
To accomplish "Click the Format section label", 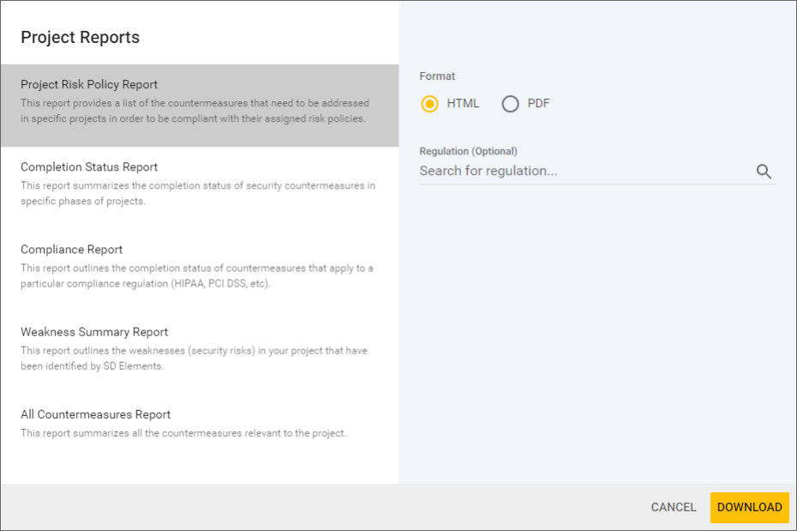I will click(437, 75).
